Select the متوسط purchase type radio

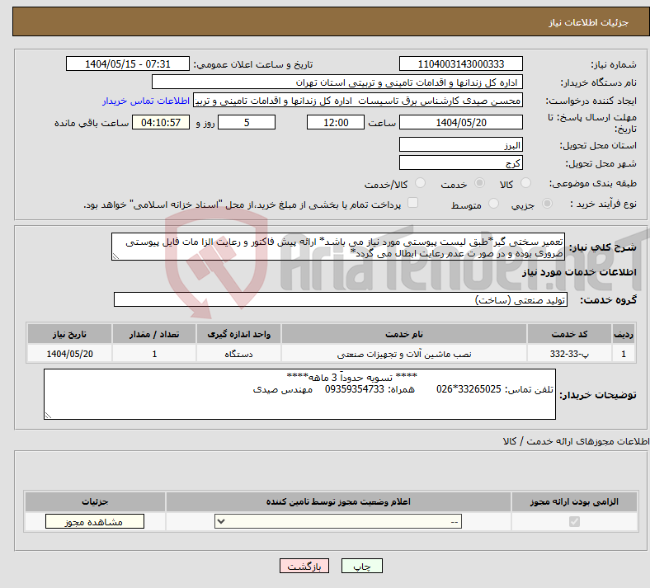493,204
